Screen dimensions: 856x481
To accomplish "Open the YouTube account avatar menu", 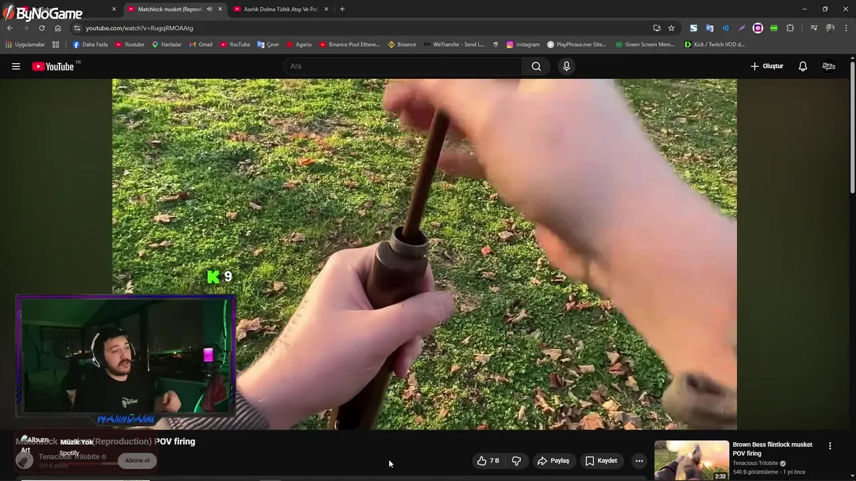I will (x=829, y=66).
